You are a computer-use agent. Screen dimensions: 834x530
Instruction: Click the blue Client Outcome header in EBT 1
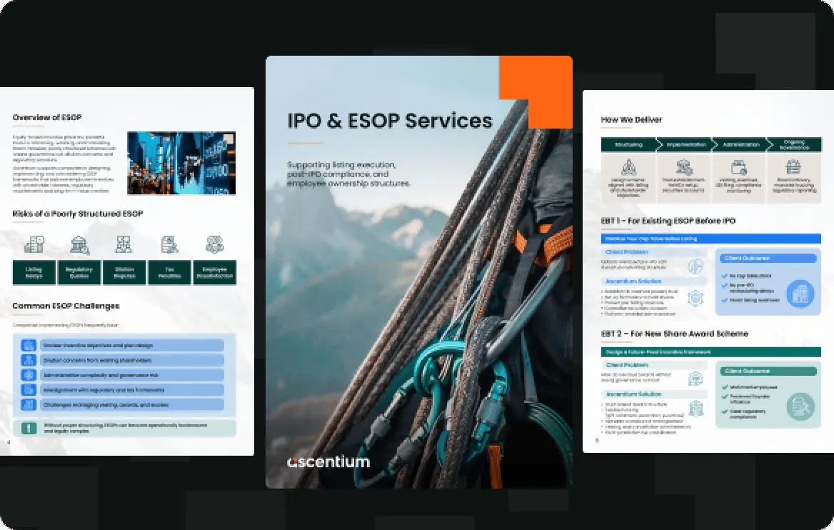pos(768,259)
